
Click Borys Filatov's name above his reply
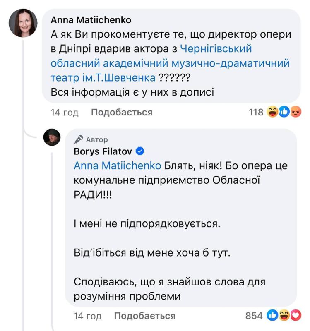pyautogui.click(x=103, y=151)
